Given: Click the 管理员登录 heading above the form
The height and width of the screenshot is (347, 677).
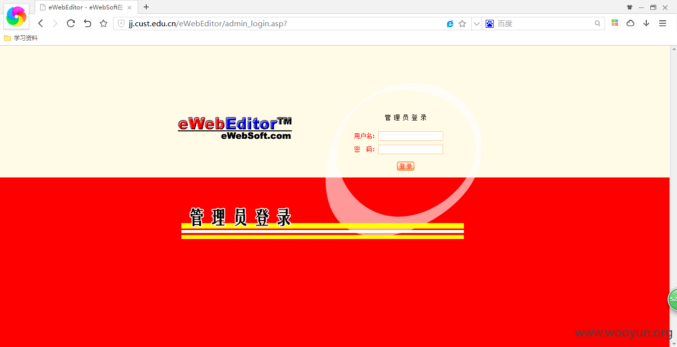Looking at the screenshot, I should click(406, 117).
